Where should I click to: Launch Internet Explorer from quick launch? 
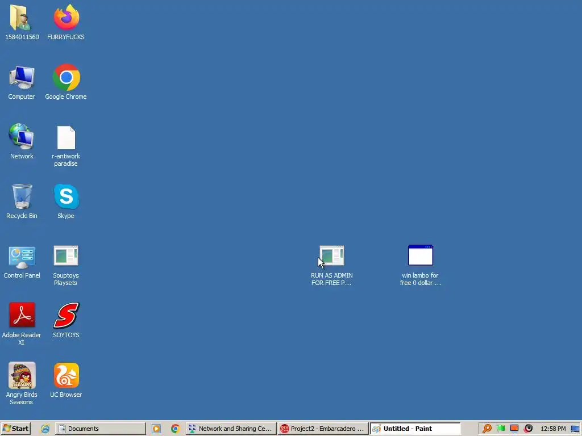tap(45, 429)
